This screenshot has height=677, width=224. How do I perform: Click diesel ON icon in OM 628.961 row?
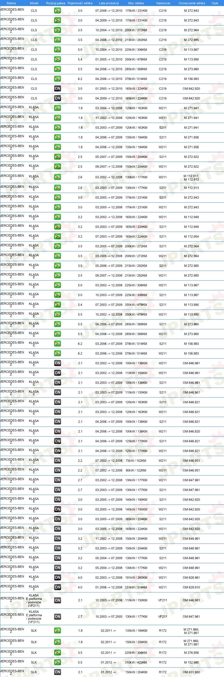tap(57, 578)
